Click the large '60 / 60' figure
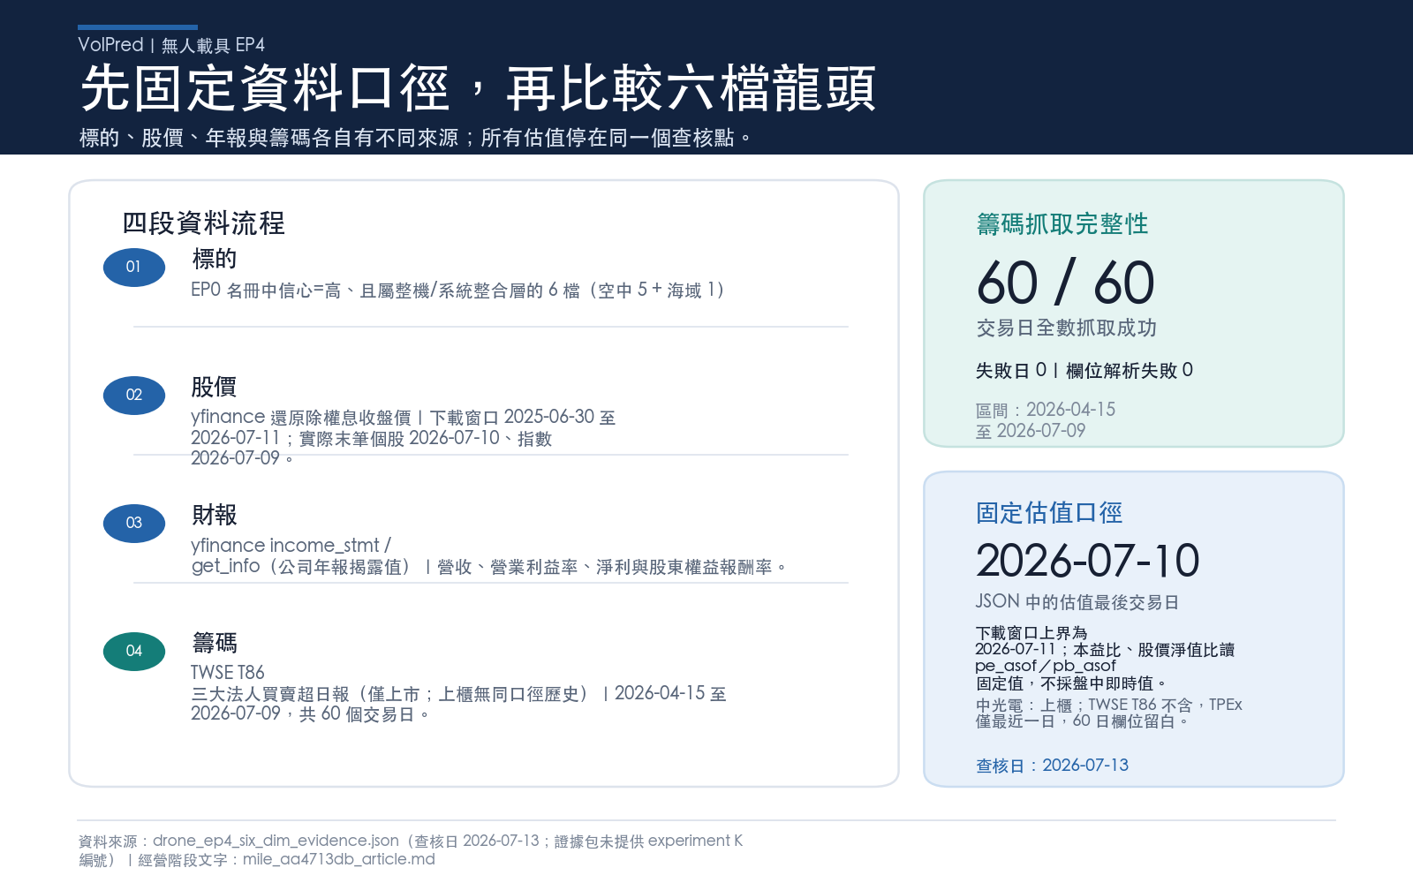 click(1066, 283)
